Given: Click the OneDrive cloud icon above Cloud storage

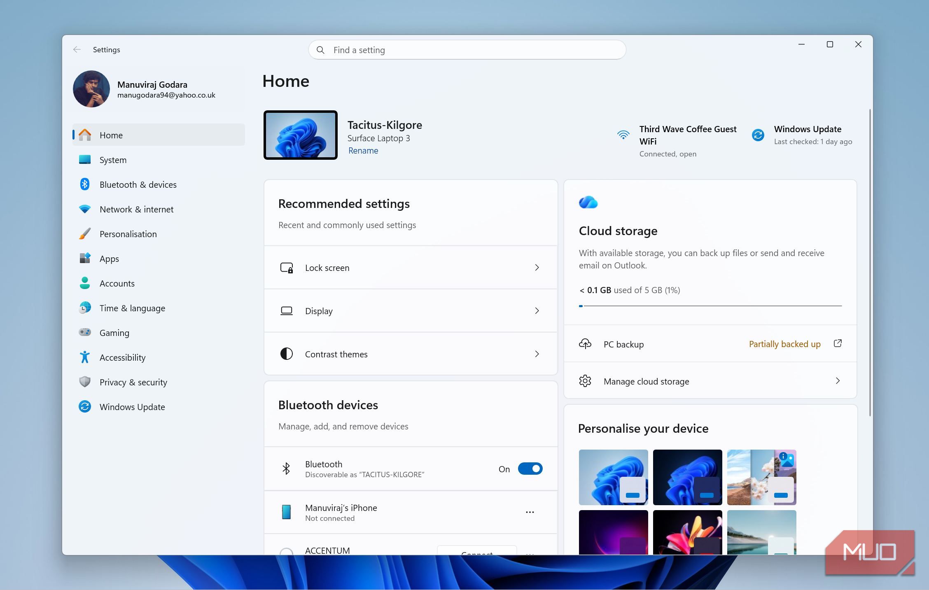Looking at the screenshot, I should [x=588, y=202].
